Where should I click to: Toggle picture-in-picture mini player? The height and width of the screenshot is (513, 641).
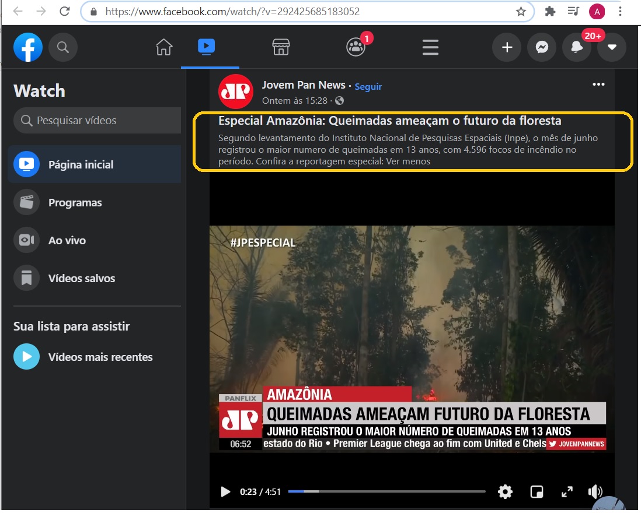click(x=537, y=492)
